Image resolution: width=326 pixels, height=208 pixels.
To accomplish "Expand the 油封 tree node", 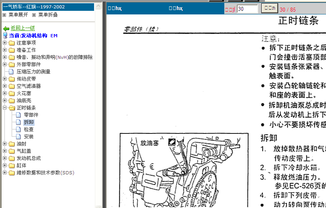I will [4, 144].
